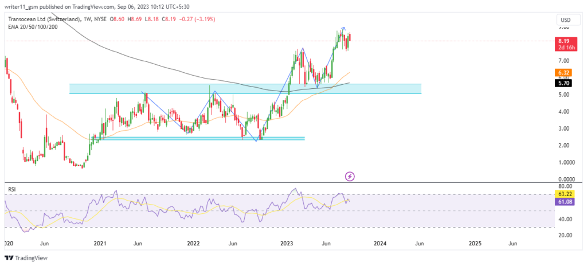
Task: Click the 4.00 price scale label
Action: click(x=564, y=112)
